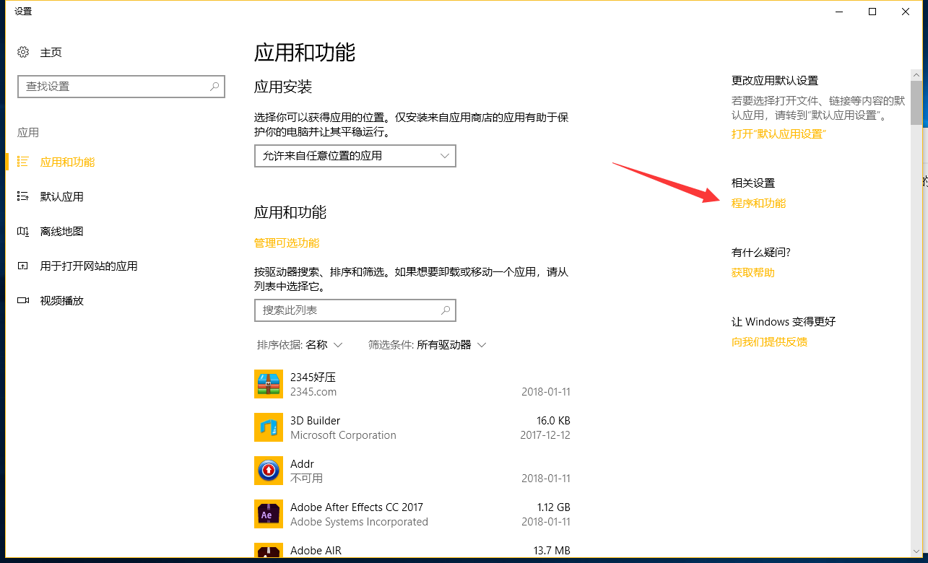The height and width of the screenshot is (563, 928).
Task: Click the 2345好压 app icon
Action: pos(269,384)
